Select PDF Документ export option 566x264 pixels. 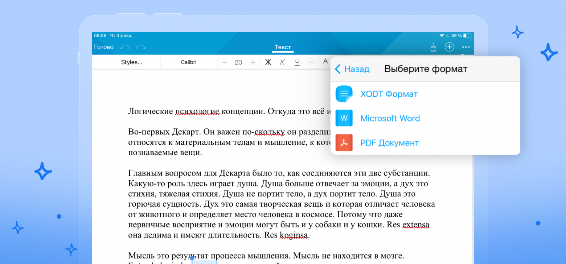389,143
